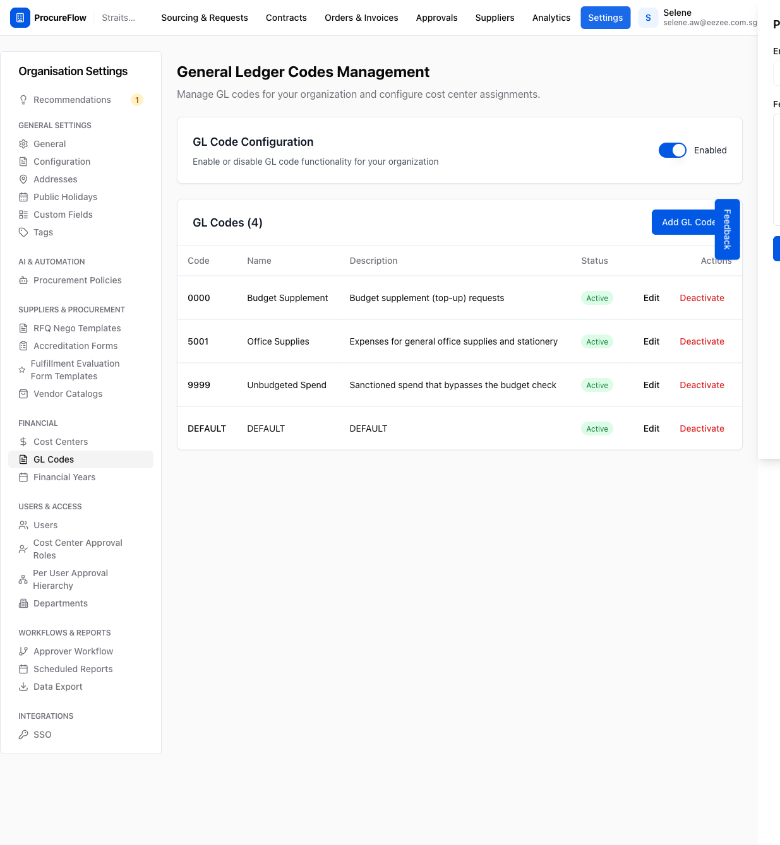This screenshot has width=780, height=845.
Task: Click the Active badge for code 5001
Action: coord(597,341)
